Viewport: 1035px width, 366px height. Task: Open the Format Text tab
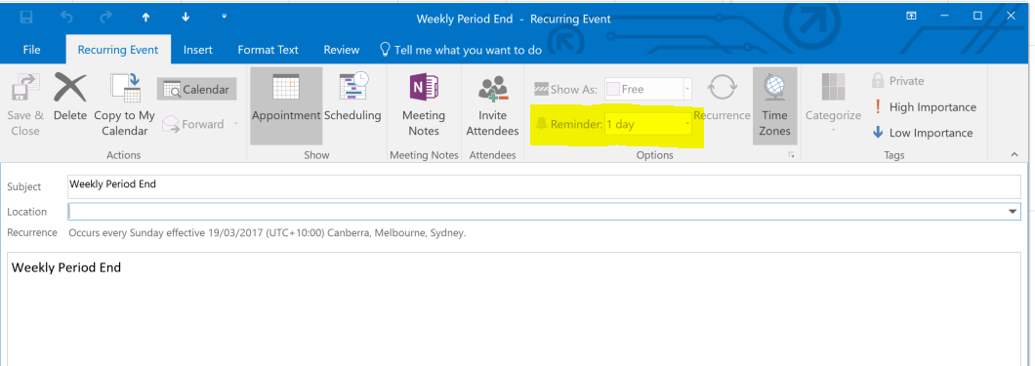[268, 50]
